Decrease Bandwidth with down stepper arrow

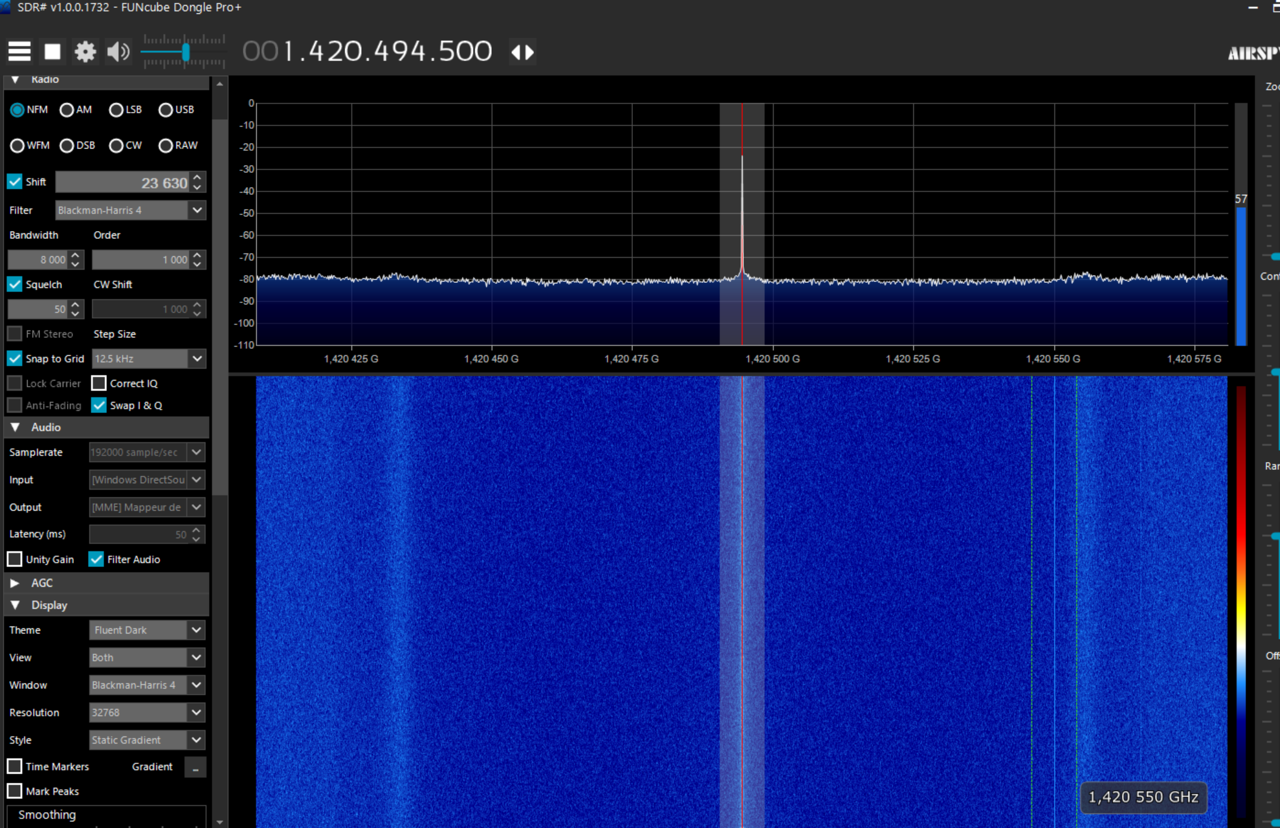75,264
